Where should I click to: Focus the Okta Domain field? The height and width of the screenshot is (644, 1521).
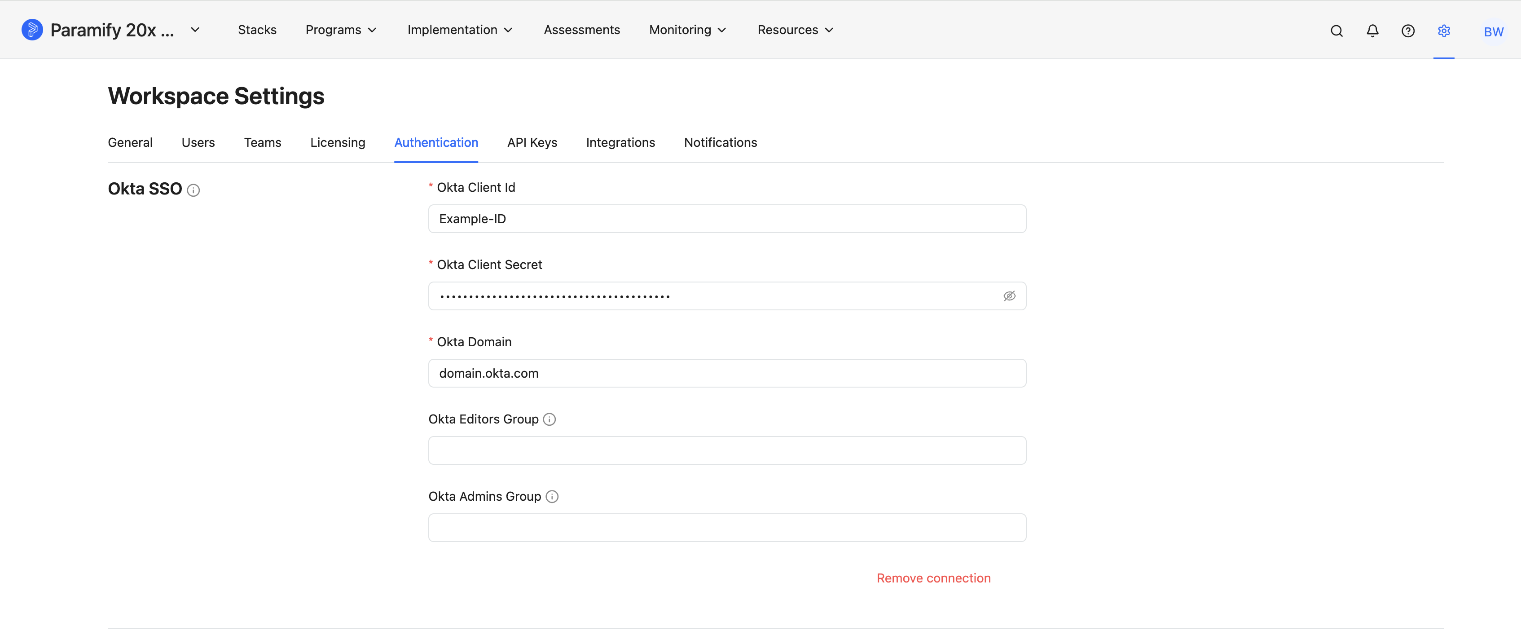(727, 373)
